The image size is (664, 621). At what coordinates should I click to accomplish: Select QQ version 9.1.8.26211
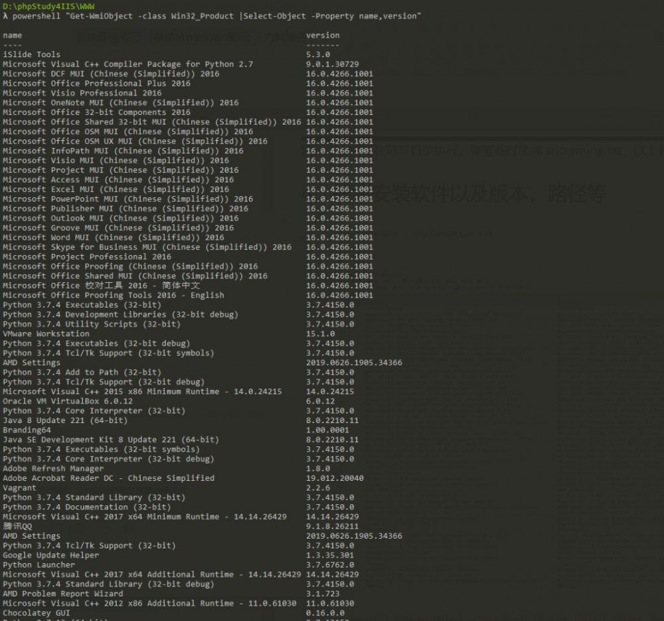click(x=333, y=527)
